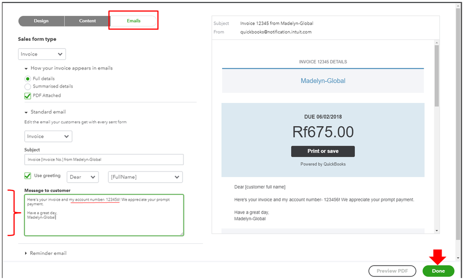Screen dimensions: 464x280
Task: Click into the Subject text field
Action: point(104,159)
